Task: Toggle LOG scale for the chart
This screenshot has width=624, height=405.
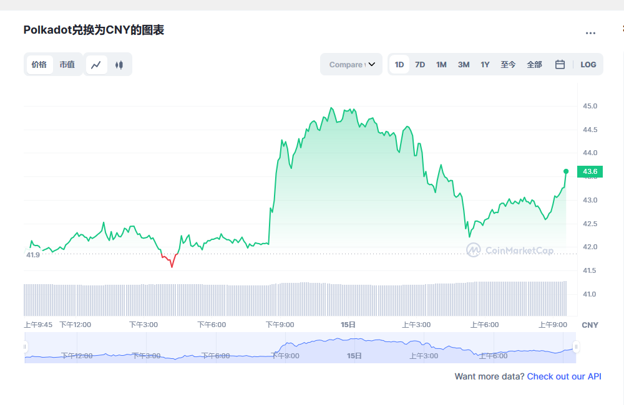Action: [x=588, y=64]
